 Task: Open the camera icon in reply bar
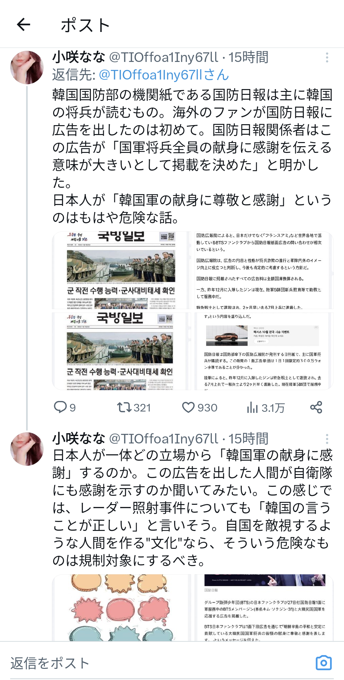(324, 663)
